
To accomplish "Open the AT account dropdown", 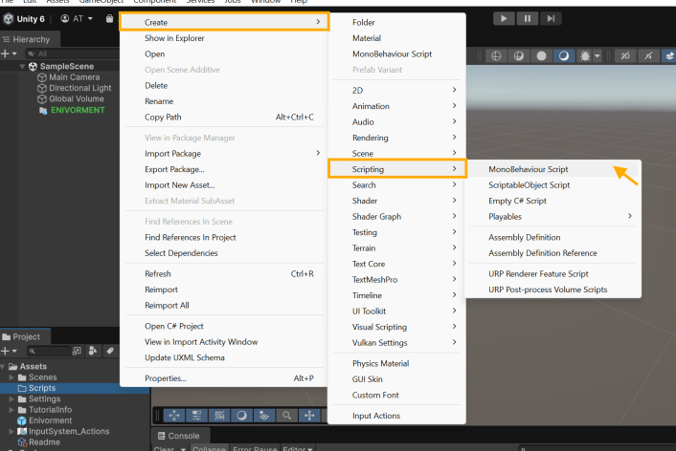I will point(77,18).
